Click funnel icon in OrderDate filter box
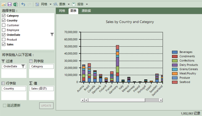This screenshot has height=116, width=202. click(23, 66)
